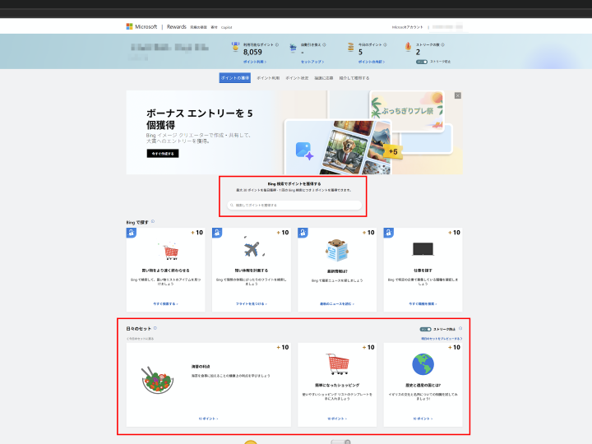Toggle the streak protection switch in header
Screen dimensions: 592x444
click(x=422, y=62)
